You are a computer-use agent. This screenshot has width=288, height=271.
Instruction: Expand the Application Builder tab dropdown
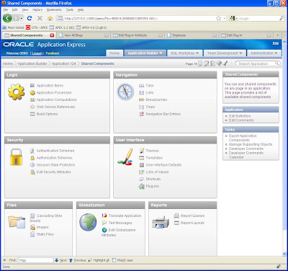click(x=161, y=53)
